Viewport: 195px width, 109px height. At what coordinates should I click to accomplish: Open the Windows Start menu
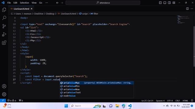click(66, 106)
